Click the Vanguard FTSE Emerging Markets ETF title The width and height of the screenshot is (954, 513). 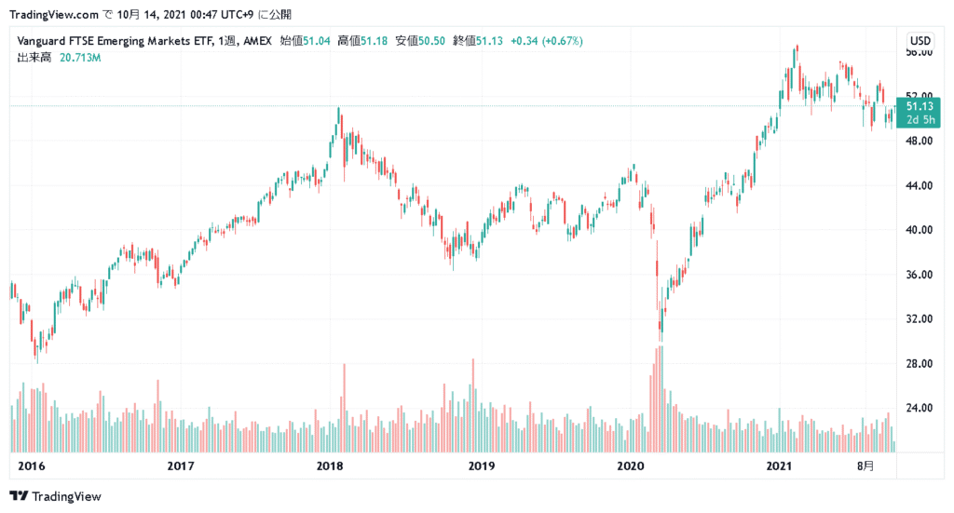point(115,41)
